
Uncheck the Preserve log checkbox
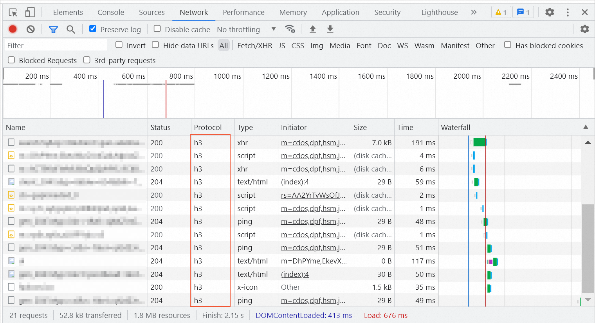93,29
